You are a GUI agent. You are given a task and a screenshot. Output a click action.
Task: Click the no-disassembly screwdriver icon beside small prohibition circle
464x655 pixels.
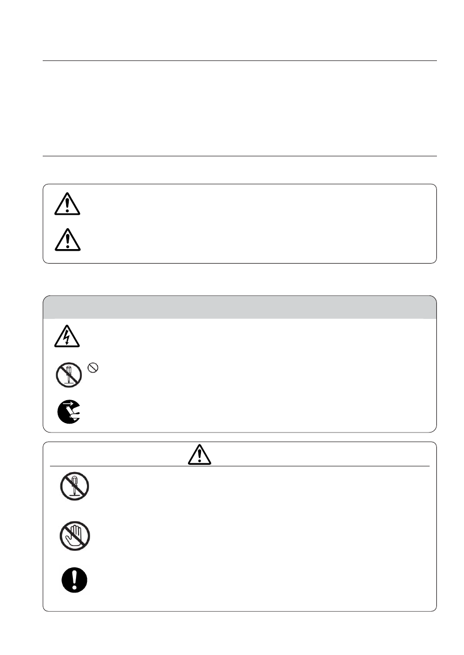[x=68, y=375]
